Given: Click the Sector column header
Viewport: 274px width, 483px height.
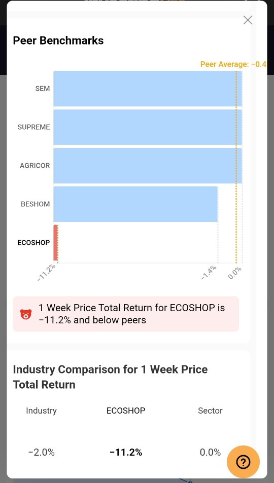Looking at the screenshot, I should coord(210,411).
